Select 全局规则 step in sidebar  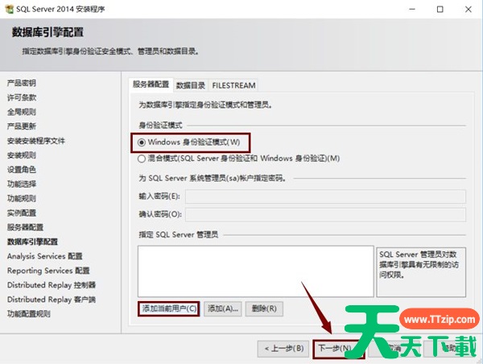click(22, 112)
